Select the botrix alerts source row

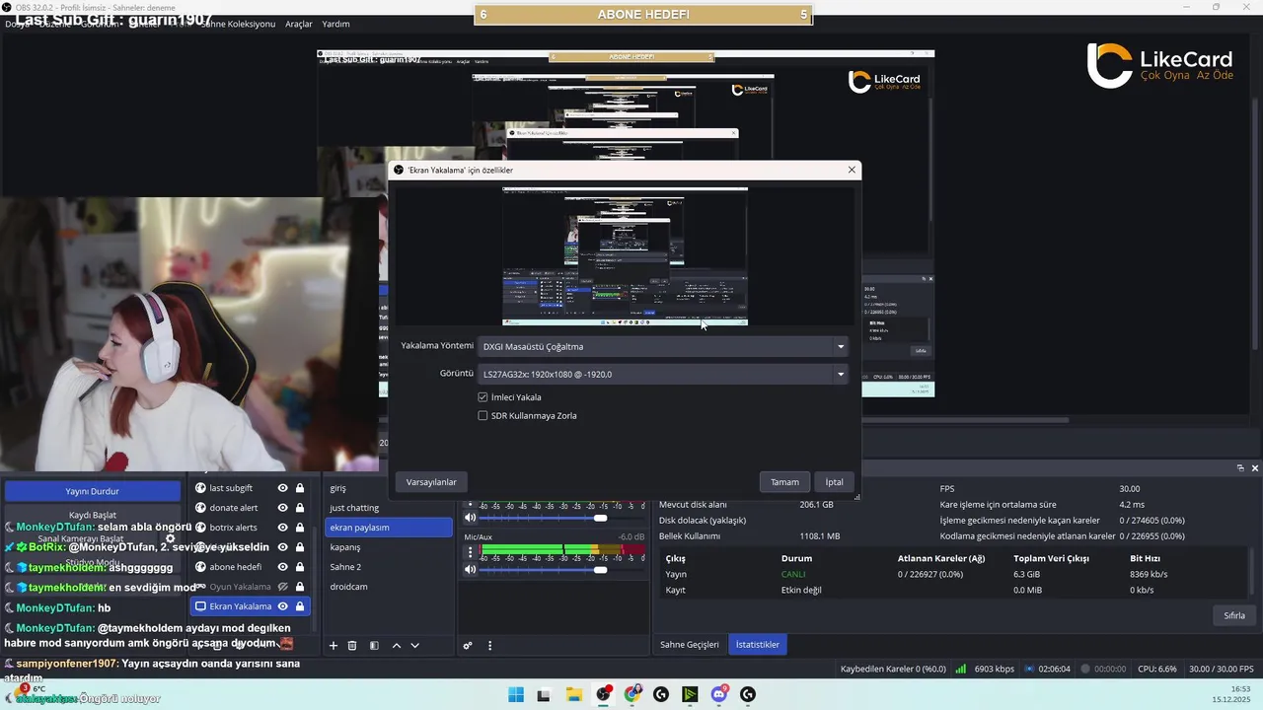(x=250, y=528)
